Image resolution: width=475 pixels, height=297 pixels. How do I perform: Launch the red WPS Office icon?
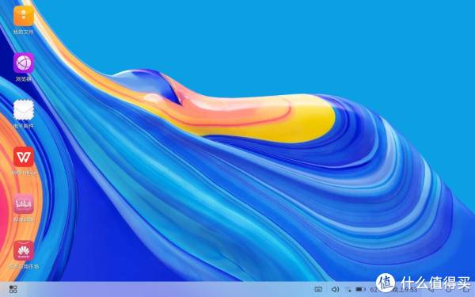pos(24,157)
